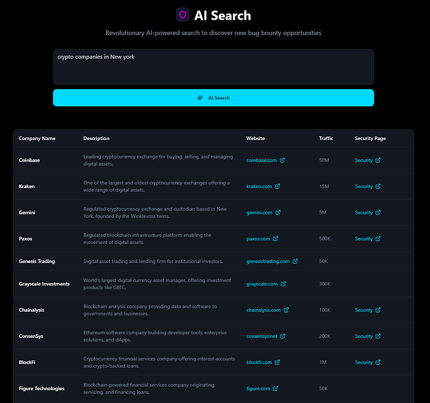Click external link icon next to figure.com
The image size is (430, 403).
[275, 388]
